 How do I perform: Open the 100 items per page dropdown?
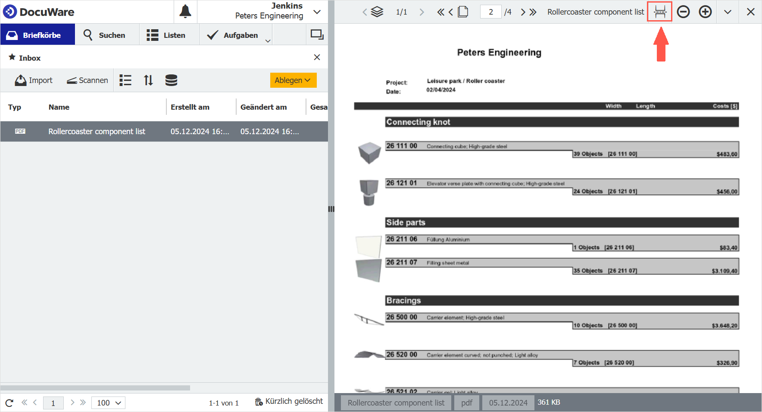coord(108,403)
